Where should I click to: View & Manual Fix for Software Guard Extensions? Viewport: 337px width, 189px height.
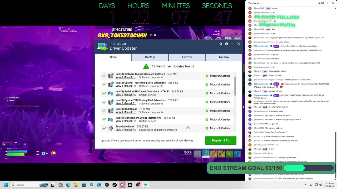pos(126,77)
